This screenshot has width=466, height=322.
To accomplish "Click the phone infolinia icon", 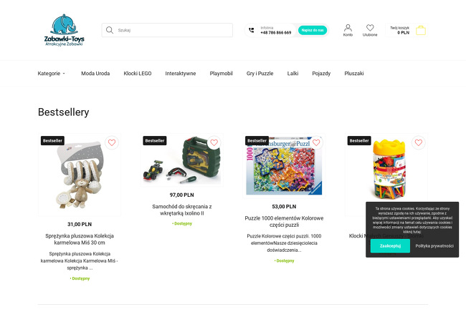I will coord(252,30).
